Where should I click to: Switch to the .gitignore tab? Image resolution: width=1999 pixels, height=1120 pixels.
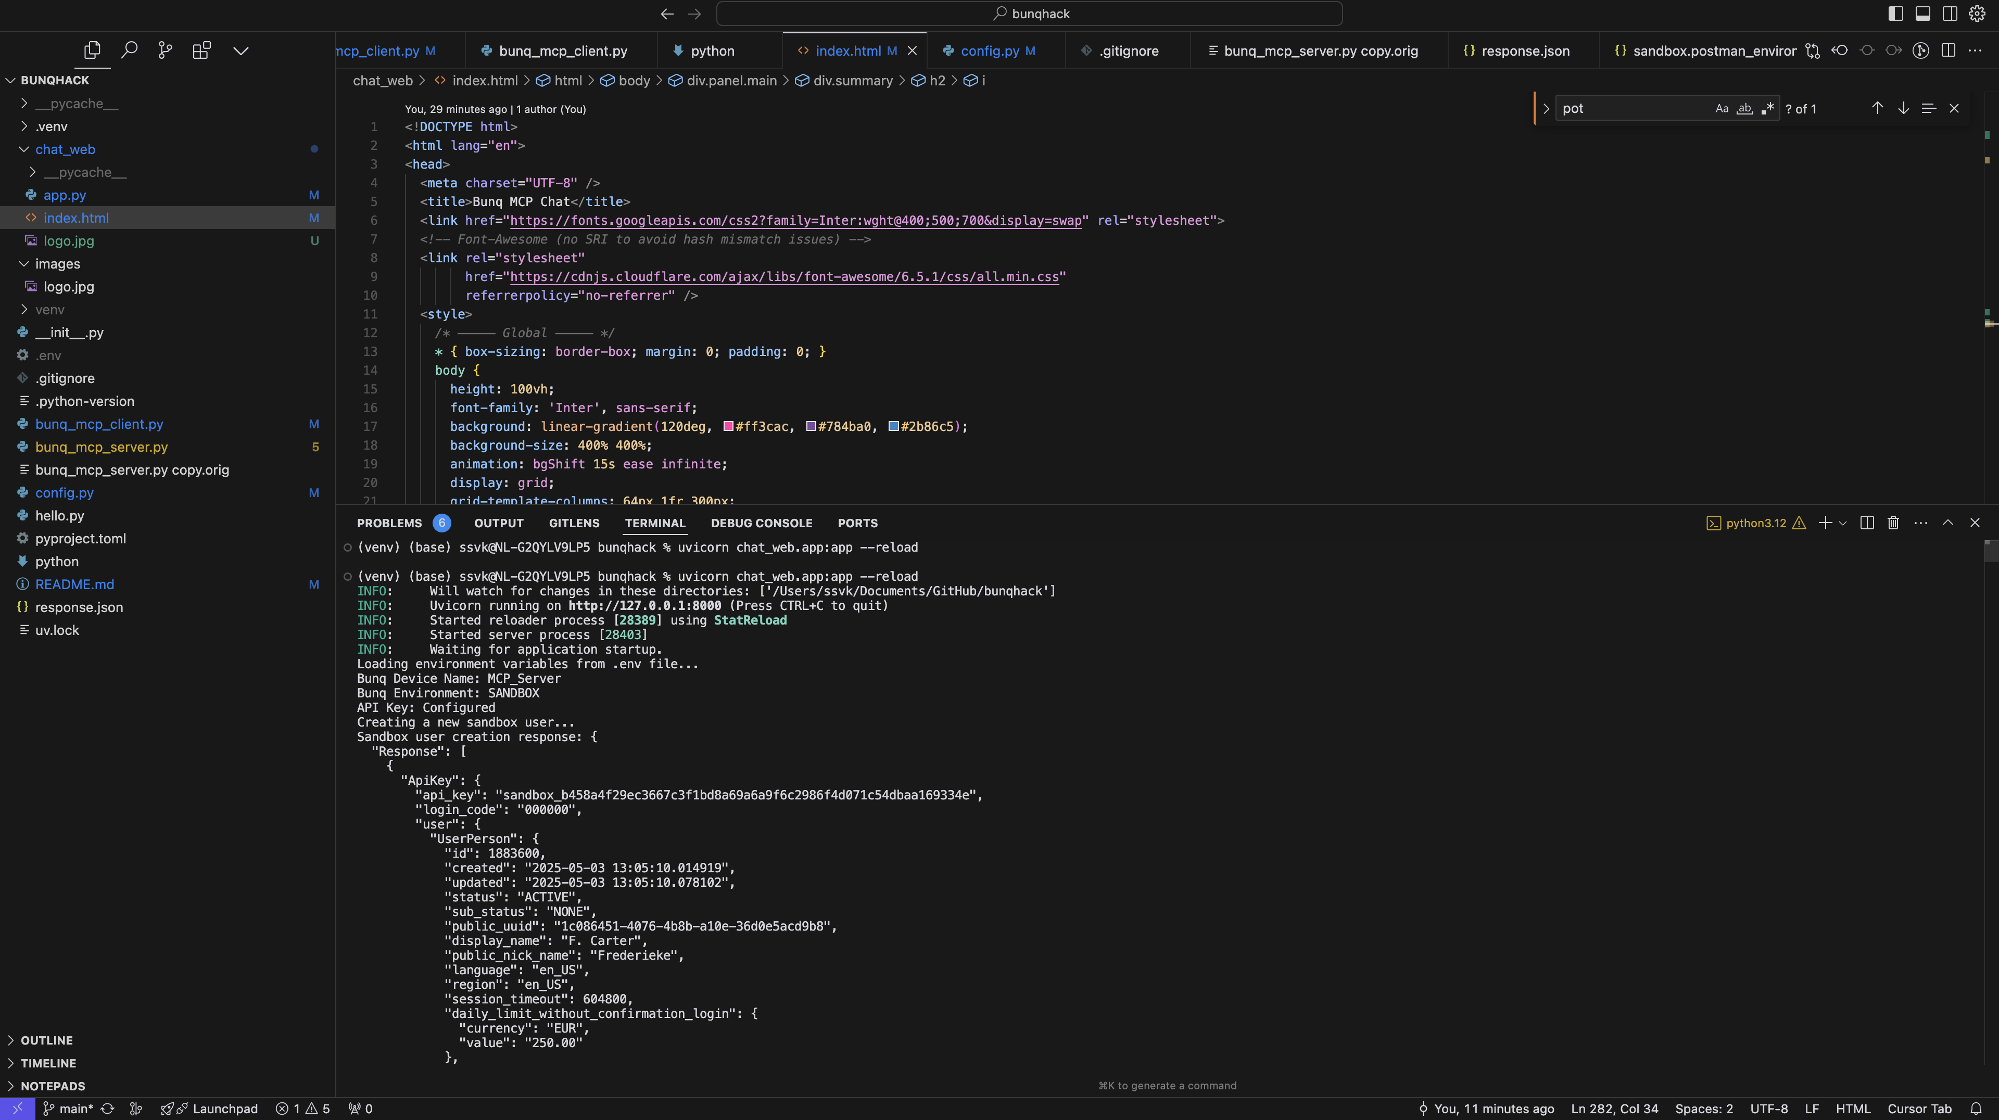[x=1128, y=50]
